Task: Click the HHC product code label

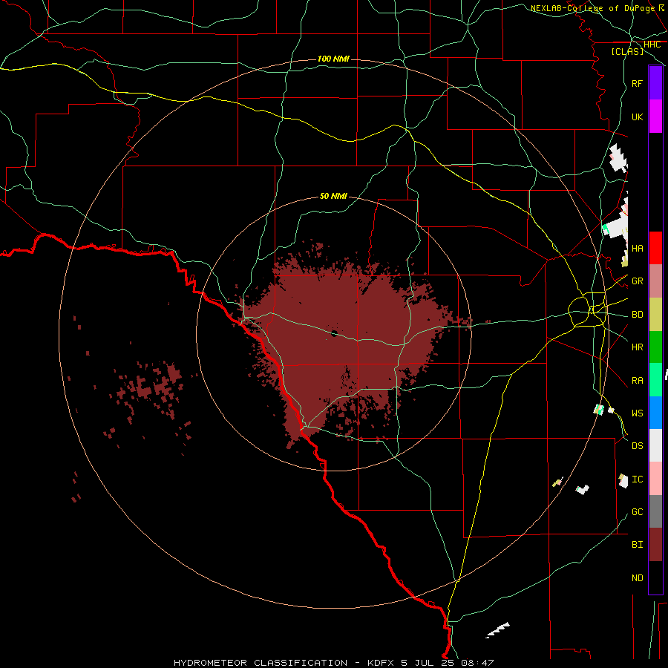Action: (652, 45)
